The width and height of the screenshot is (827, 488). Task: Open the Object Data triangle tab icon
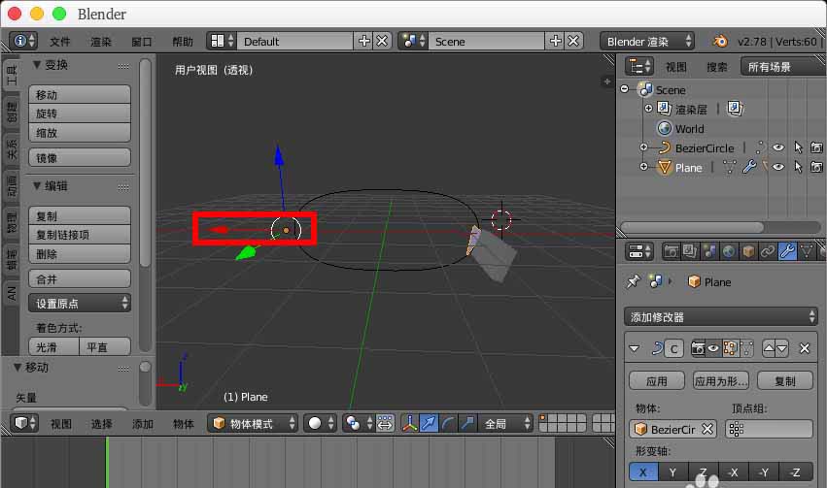click(807, 251)
